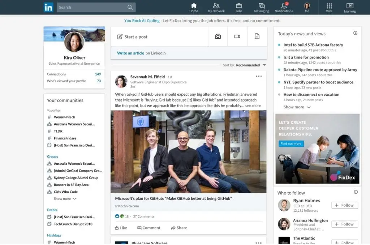The image size is (370, 245).
Task: Open Dakota Pipeline route approved story
Action: tap(320, 70)
